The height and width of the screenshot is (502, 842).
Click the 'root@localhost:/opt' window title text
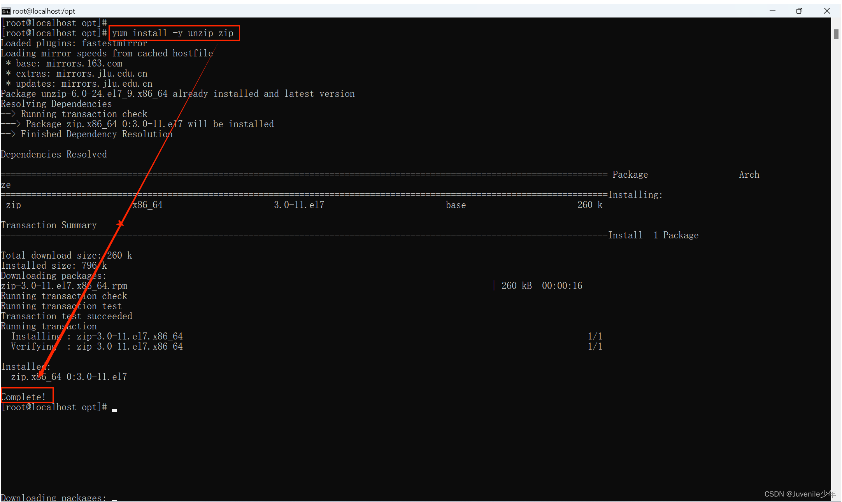pyautogui.click(x=44, y=11)
